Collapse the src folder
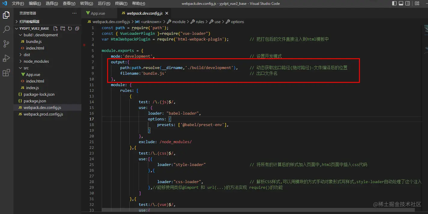This screenshot has width=428, height=214. tap(48, 68)
